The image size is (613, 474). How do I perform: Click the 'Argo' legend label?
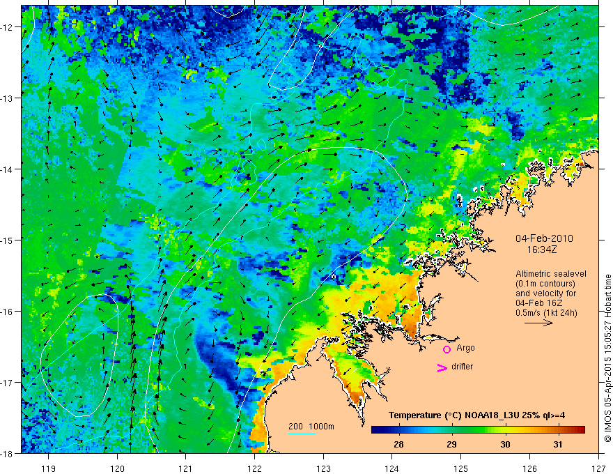(465, 348)
